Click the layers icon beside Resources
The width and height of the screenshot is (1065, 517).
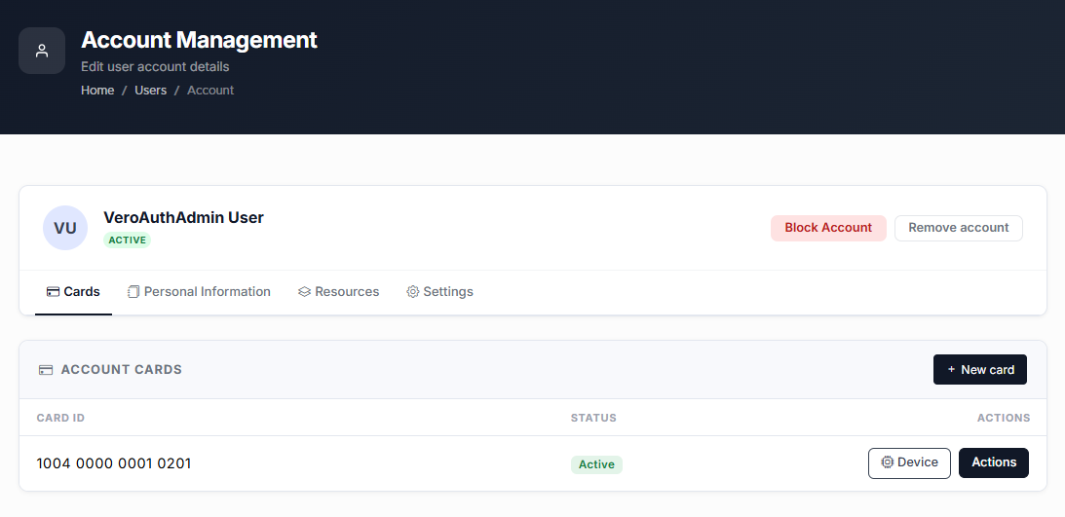[304, 292]
